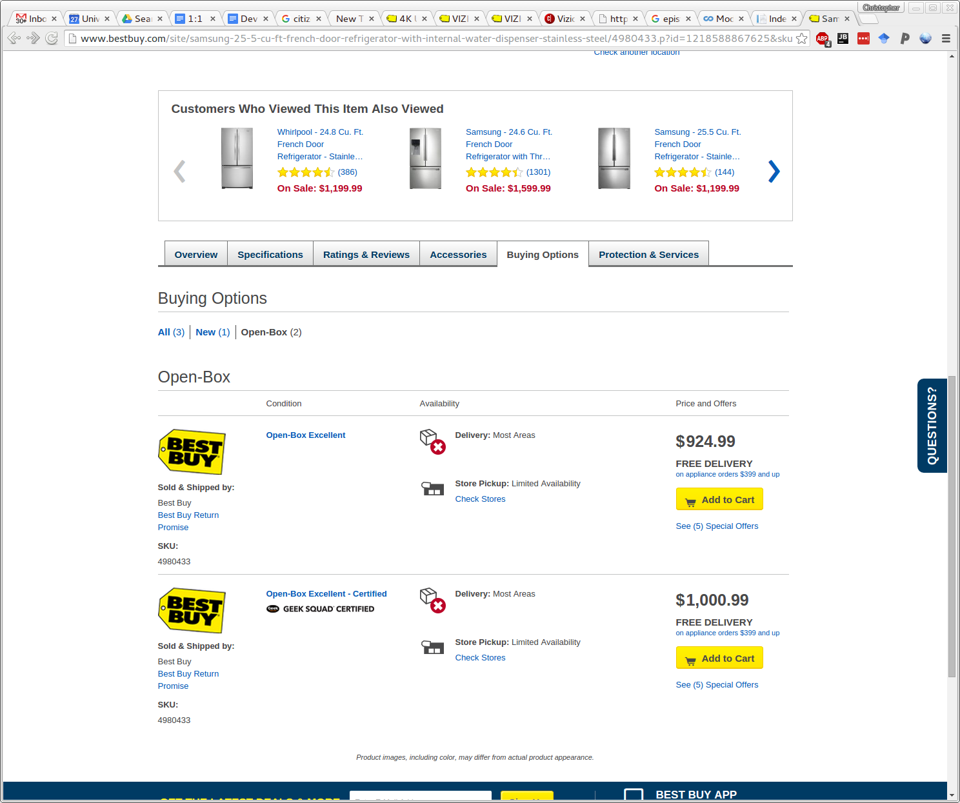This screenshot has height=803, width=960.
Task: Add the $924.99 refrigerator to cart
Action: [719, 499]
